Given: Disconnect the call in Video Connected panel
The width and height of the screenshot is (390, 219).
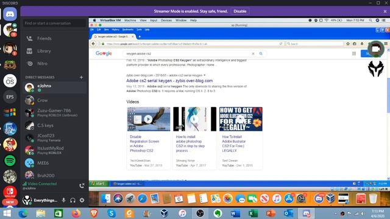Looking at the screenshot, I should coord(82,186).
